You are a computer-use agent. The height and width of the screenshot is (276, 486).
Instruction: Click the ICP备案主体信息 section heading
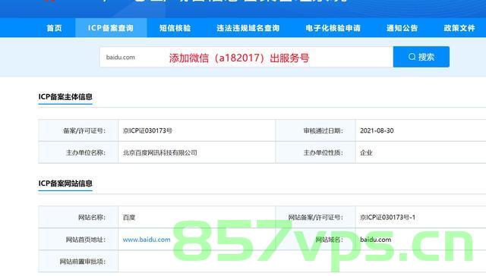[65, 97]
